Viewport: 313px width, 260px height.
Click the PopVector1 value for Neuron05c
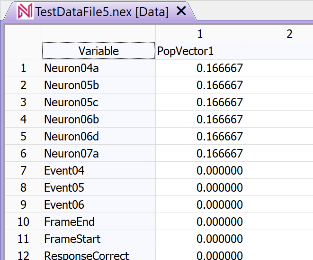pyautogui.click(x=200, y=102)
